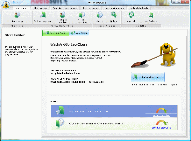Click the WashAndGo EasyClean heading
191x141 pixels.
68,44
